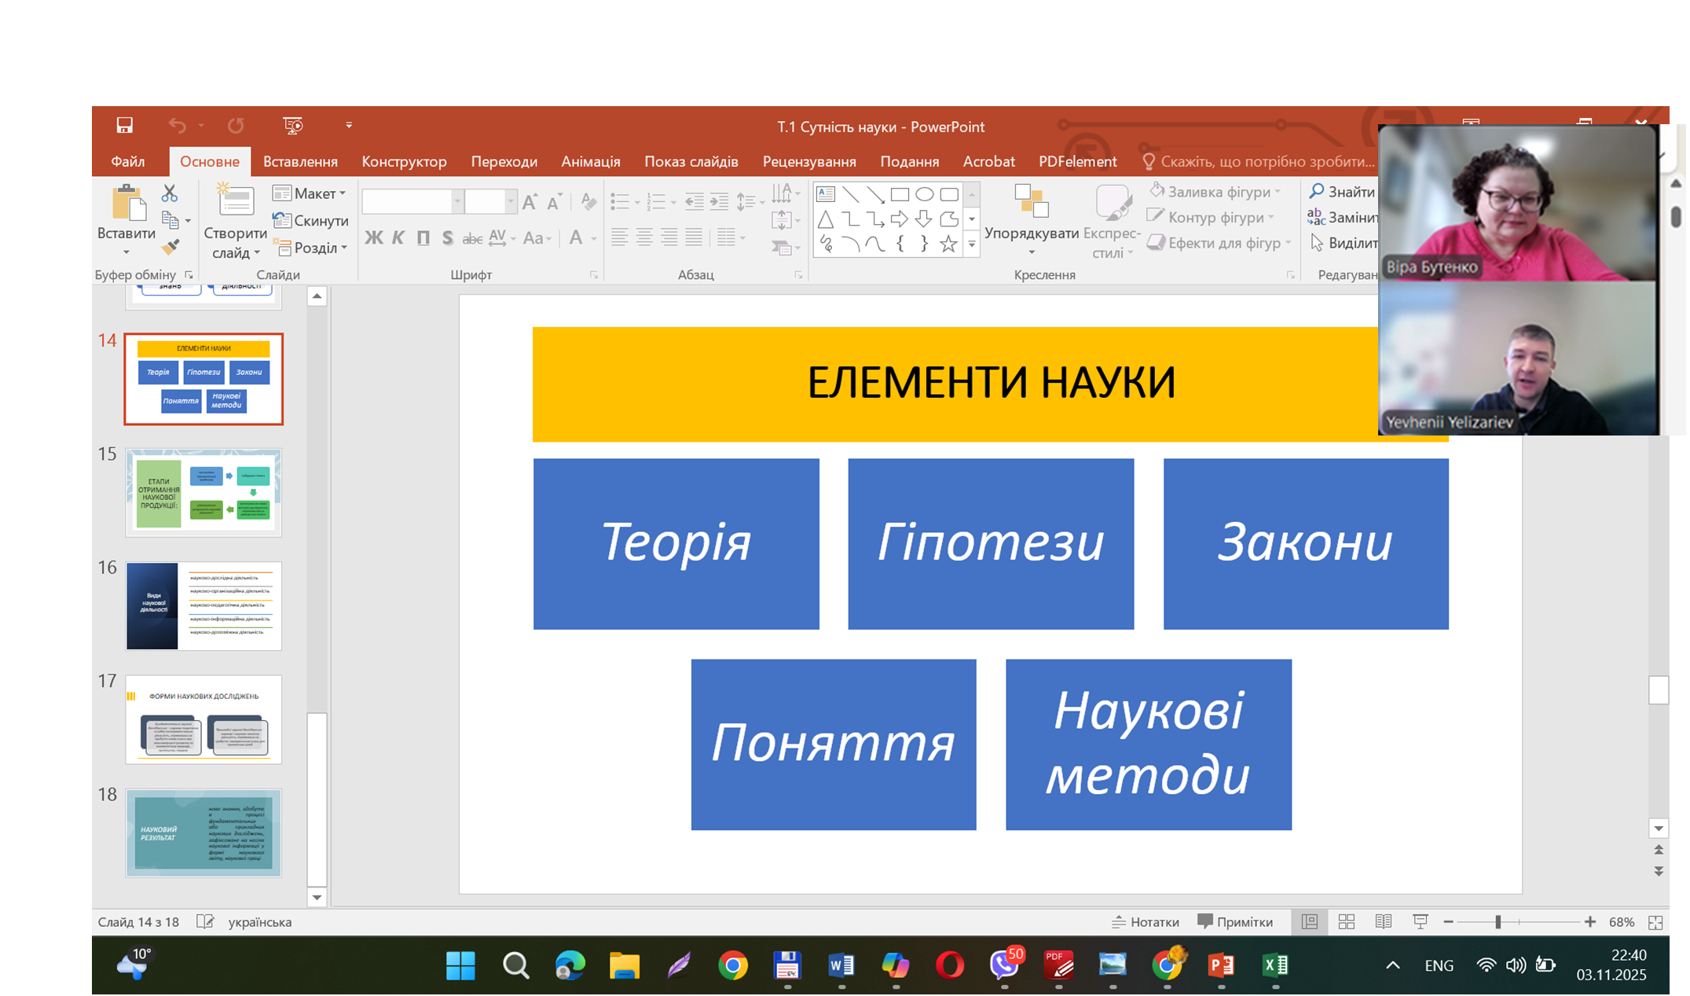Screen dimensions: 1690x996
Task: Expand the shapes gallery more arrow
Action: 972,244
